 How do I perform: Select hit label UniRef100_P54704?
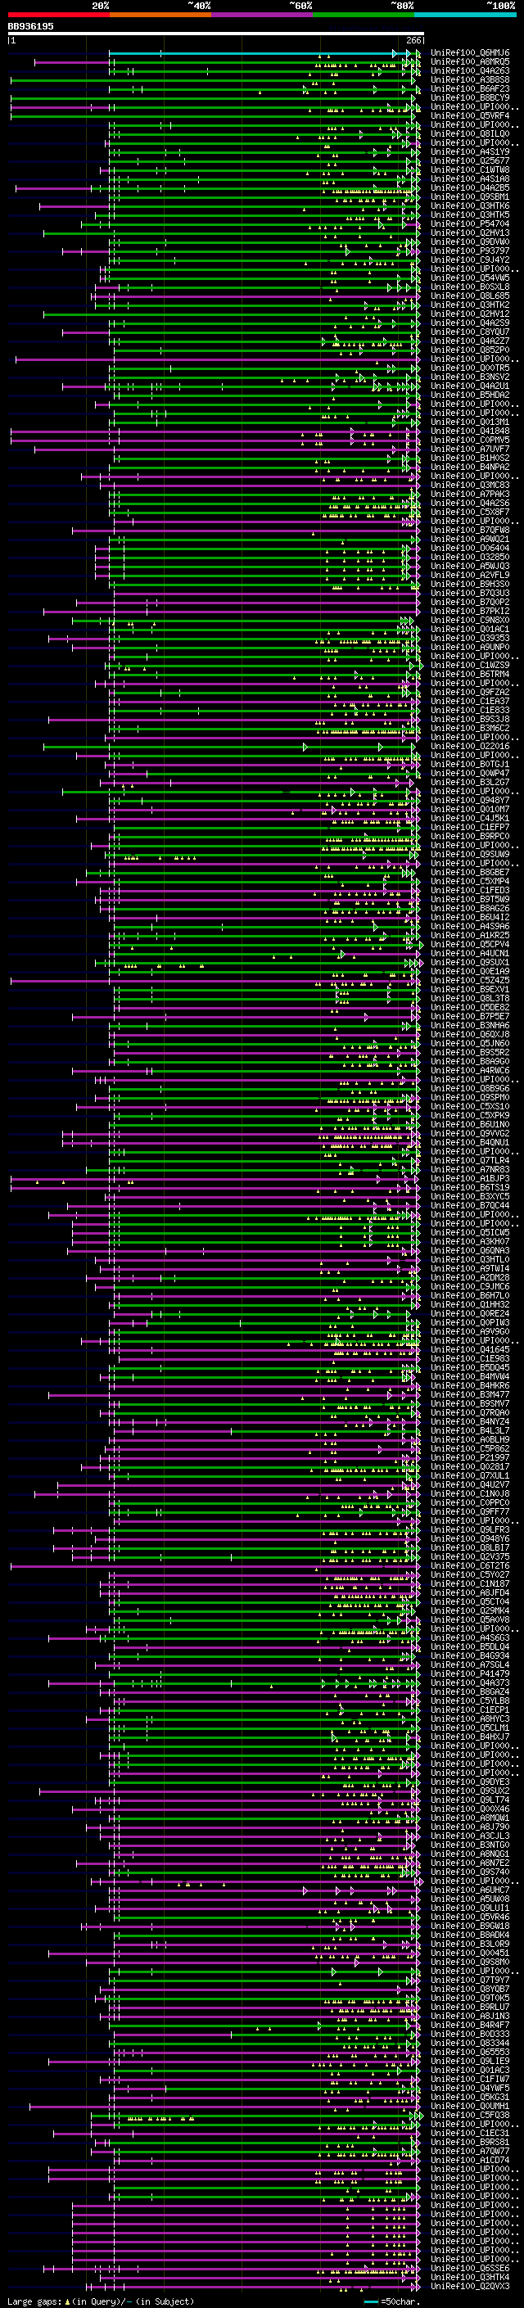coord(469,224)
